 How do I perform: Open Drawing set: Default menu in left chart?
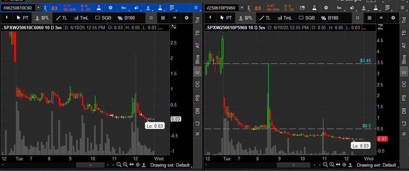pos(169,165)
